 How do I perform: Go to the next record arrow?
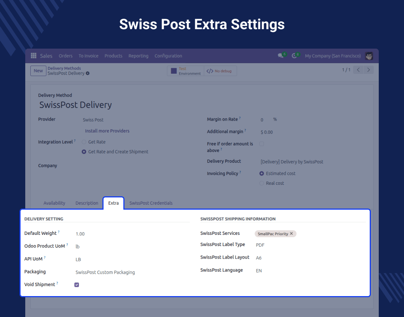[x=368, y=70]
